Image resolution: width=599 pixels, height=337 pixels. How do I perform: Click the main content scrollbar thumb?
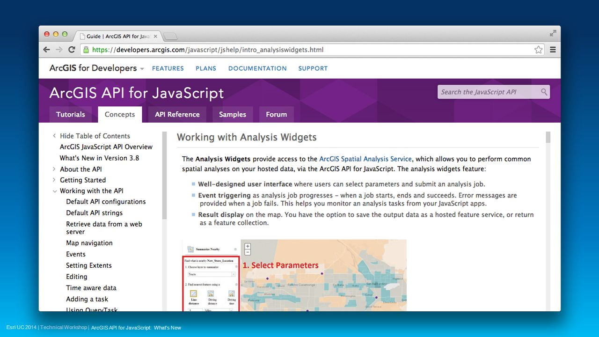[x=548, y=138]
